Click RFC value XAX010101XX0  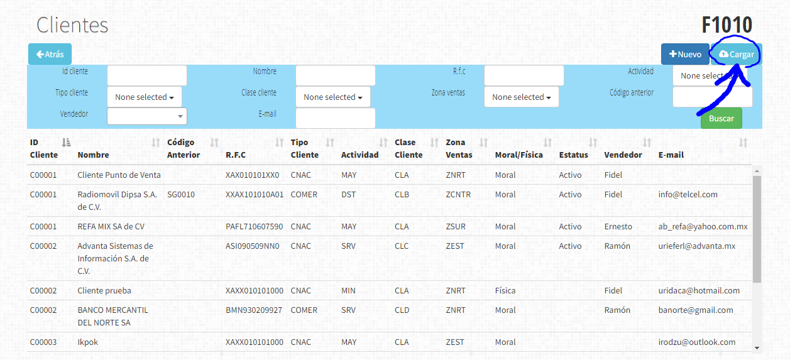point(253,175)
